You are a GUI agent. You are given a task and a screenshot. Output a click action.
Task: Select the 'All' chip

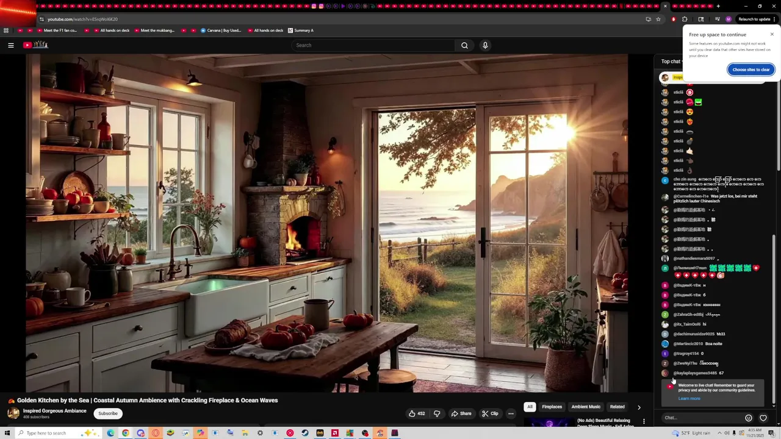[x=530, y=407]
